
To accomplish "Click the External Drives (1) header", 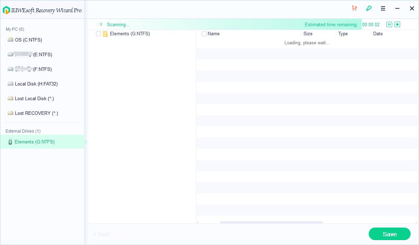I will pos(23,131).
